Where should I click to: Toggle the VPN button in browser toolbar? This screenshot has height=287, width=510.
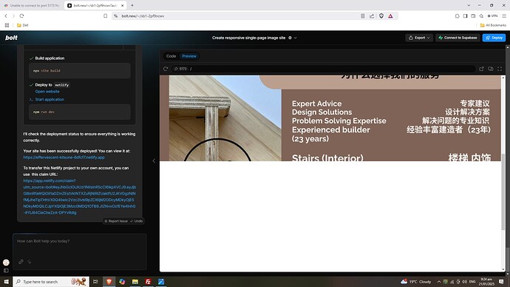tap(492, 16)
